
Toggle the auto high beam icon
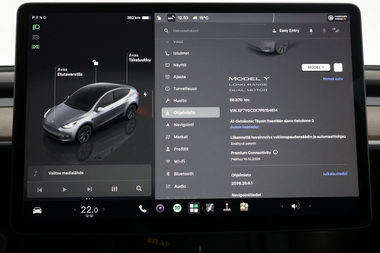pos(36,37)
